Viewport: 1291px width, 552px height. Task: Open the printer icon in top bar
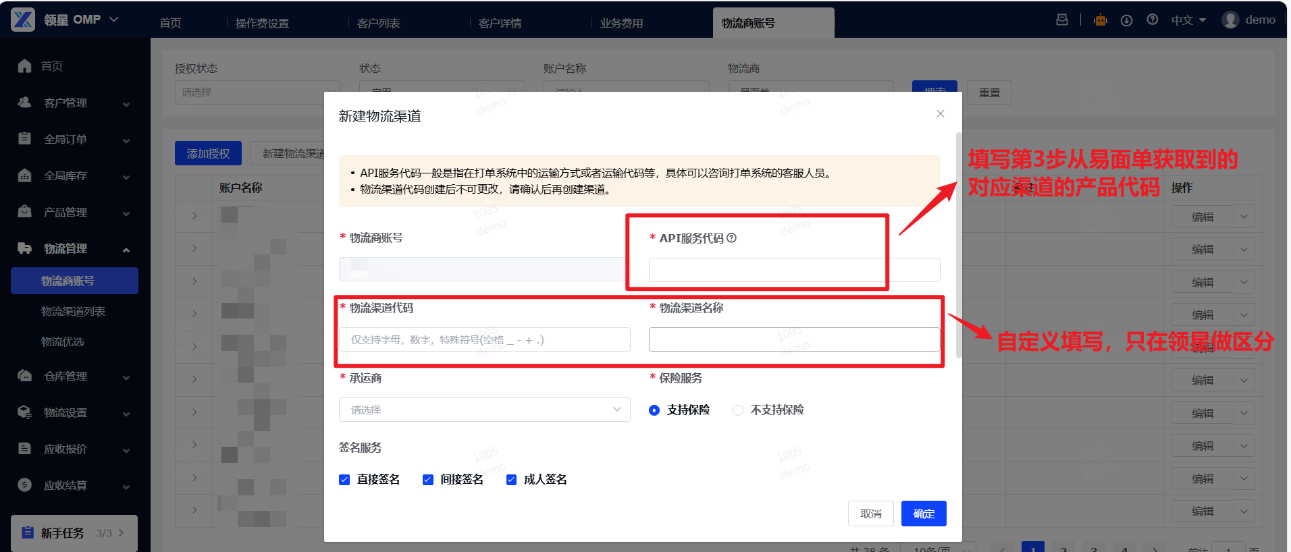[x=1062, y=20]
